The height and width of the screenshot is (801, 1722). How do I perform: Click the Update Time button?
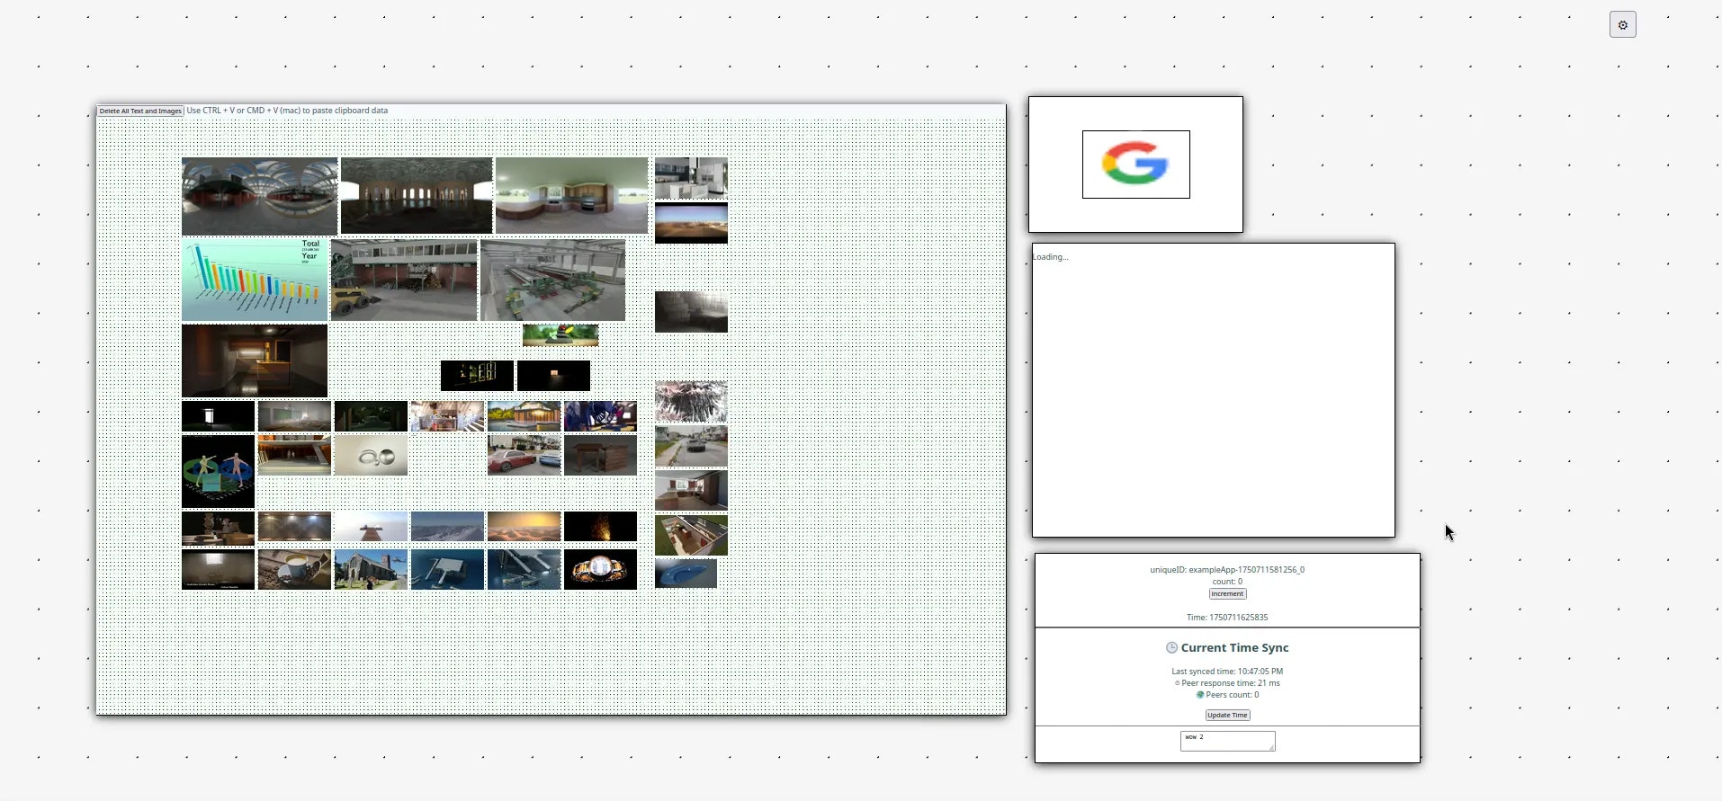coord(1227,716)
